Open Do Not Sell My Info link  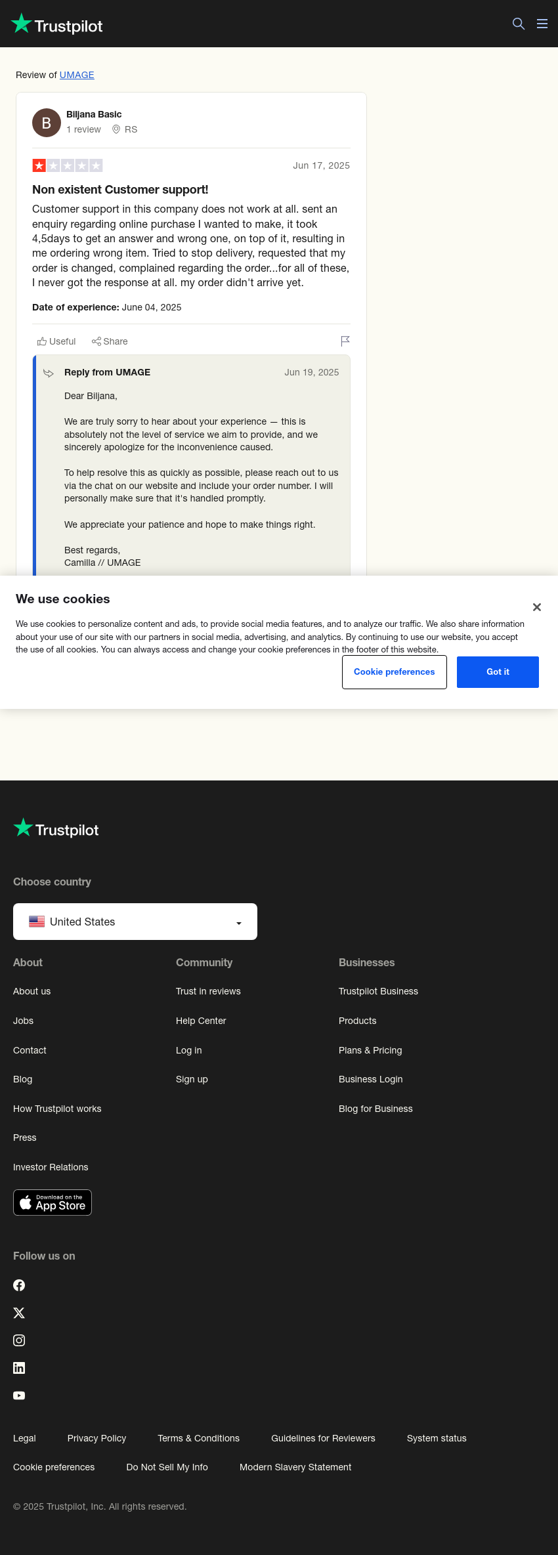point(167,1467)
